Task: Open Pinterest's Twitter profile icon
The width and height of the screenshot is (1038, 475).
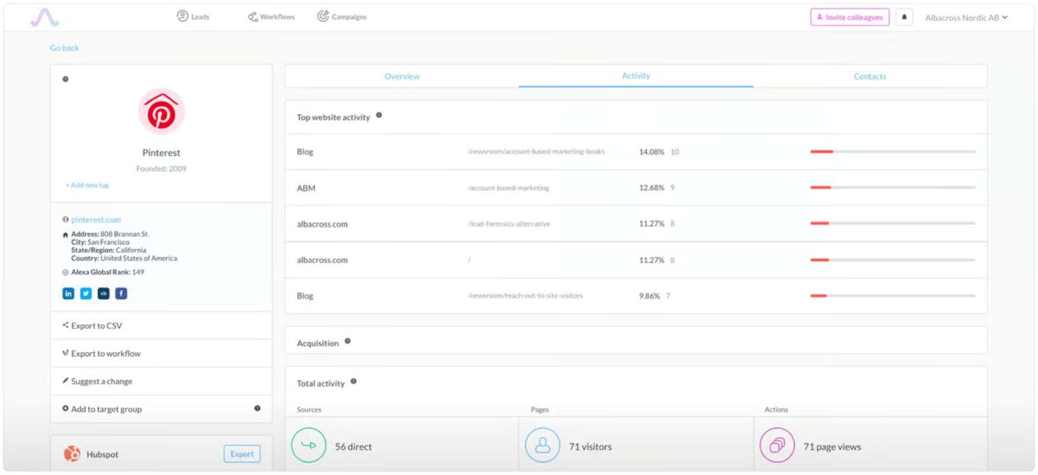Action: 86,293
